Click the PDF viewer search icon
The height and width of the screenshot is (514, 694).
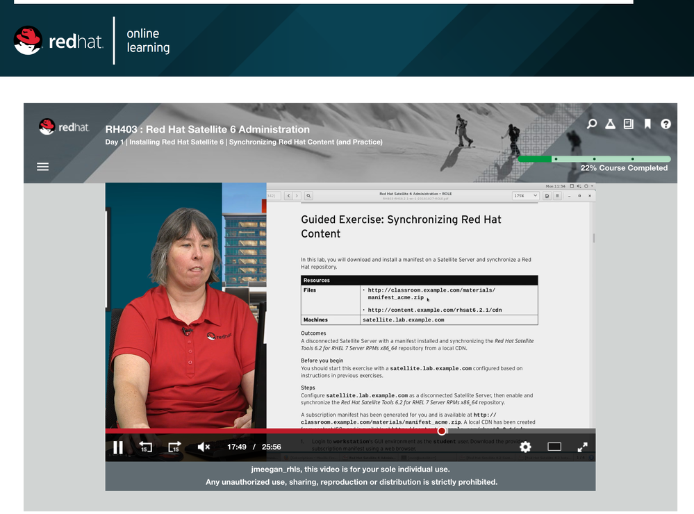click(x=308, y=197)
